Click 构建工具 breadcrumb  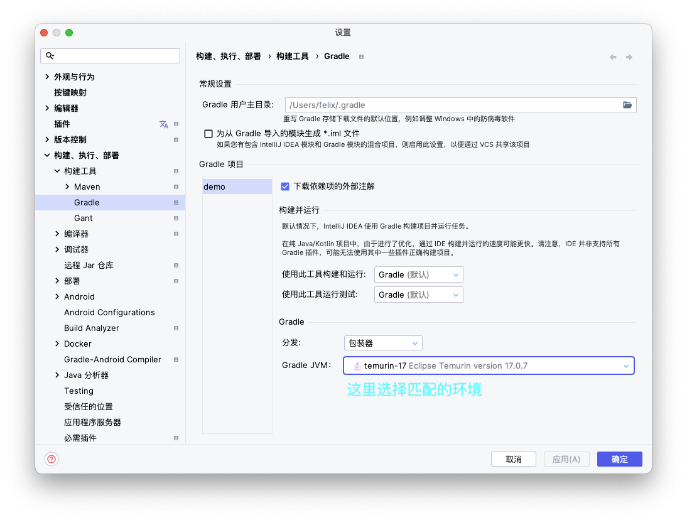(x=292, y=57)
